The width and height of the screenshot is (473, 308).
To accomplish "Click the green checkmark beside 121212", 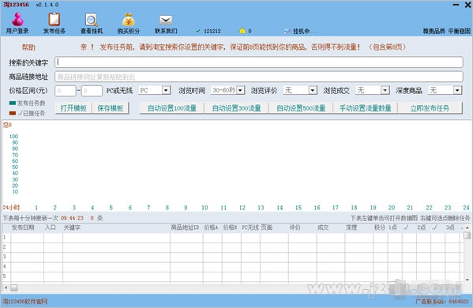I will (x=198, y=31).
